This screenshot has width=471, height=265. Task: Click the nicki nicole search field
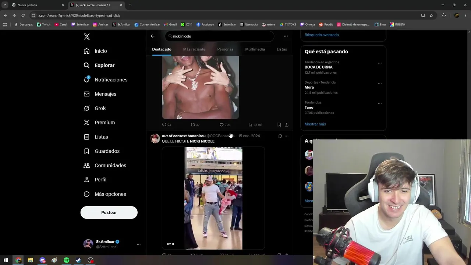tap(220, 36)
